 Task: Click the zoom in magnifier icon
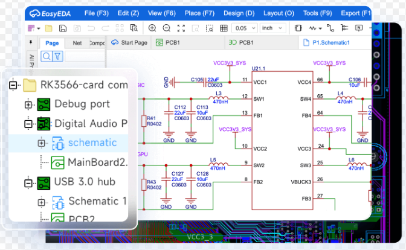pyautogui.click(x=152, y=28)
